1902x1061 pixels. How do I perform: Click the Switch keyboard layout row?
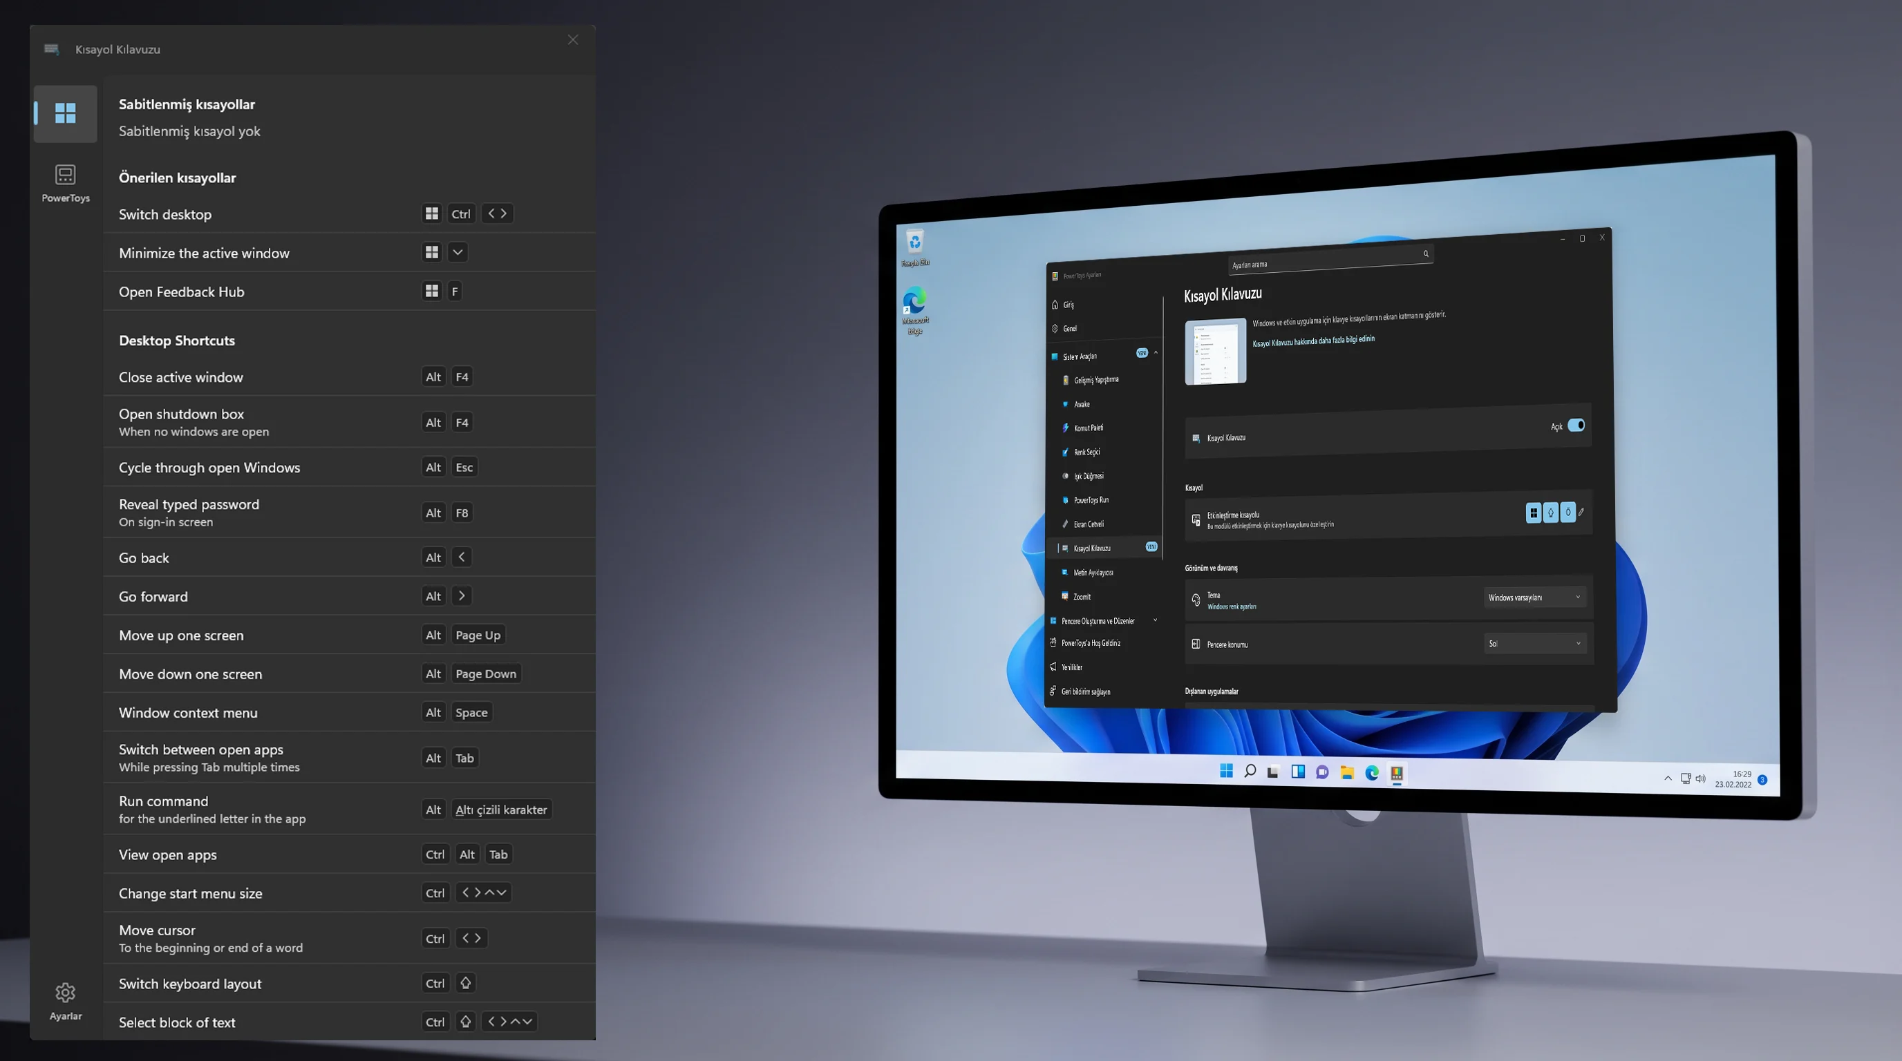[x=349, y=983]
